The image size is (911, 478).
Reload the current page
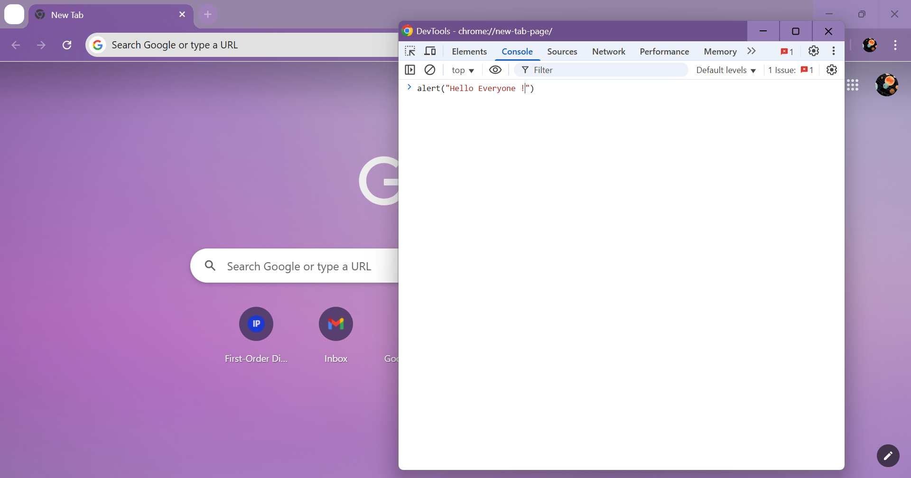[x=67, y=45]
